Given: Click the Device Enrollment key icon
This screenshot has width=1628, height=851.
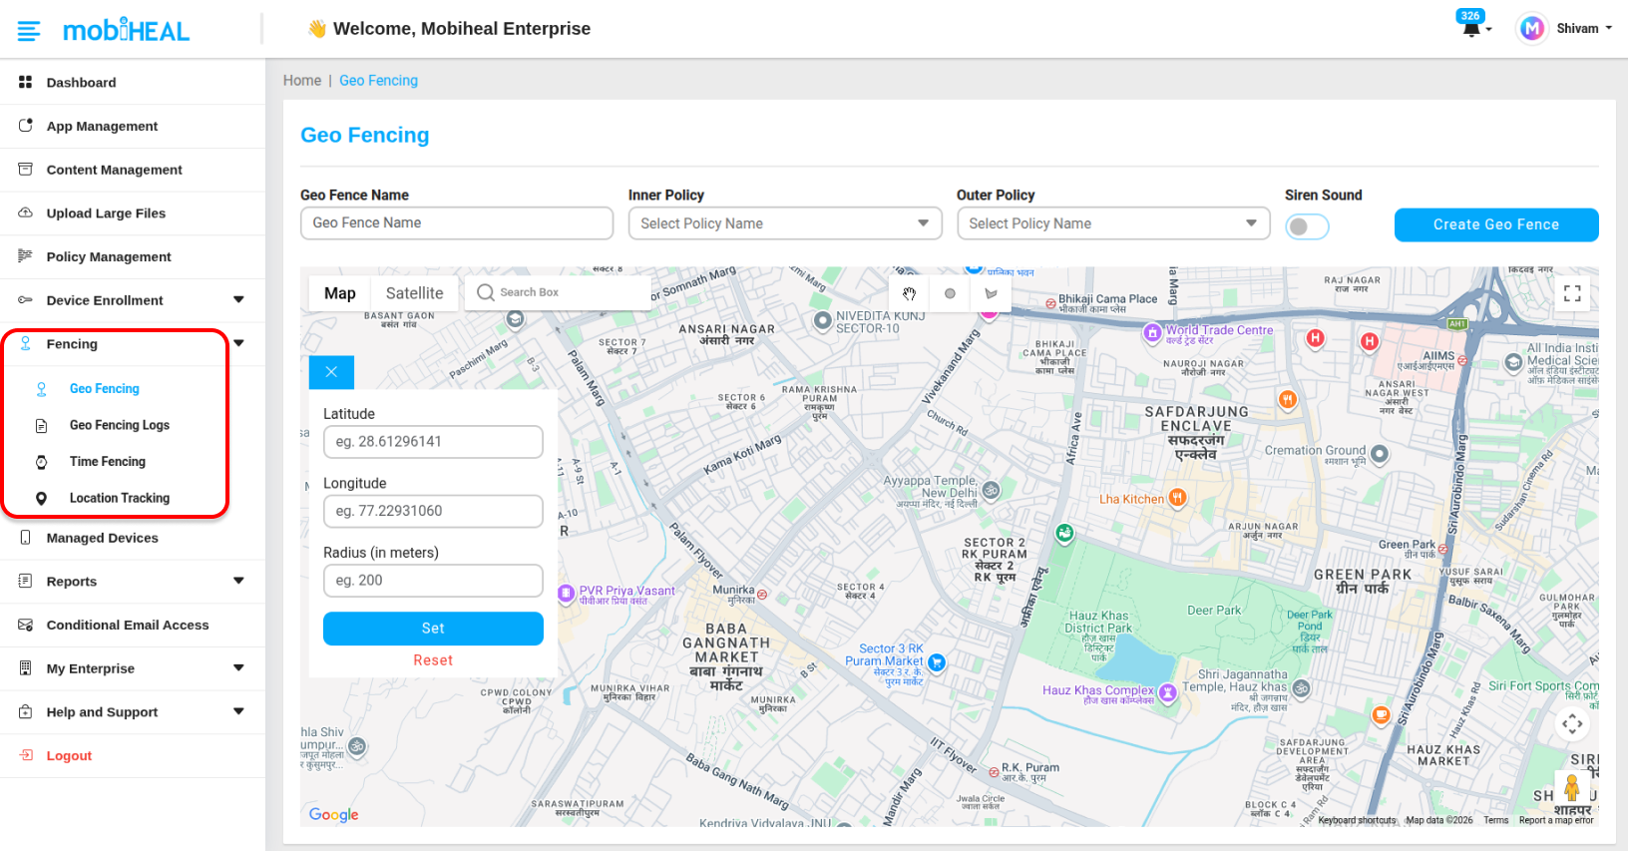Looking at the screenshot, I should (26, 300).
